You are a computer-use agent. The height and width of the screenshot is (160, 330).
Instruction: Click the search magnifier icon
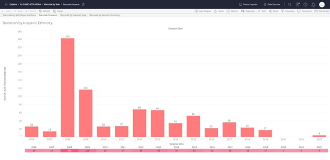(x=290, y=4)
